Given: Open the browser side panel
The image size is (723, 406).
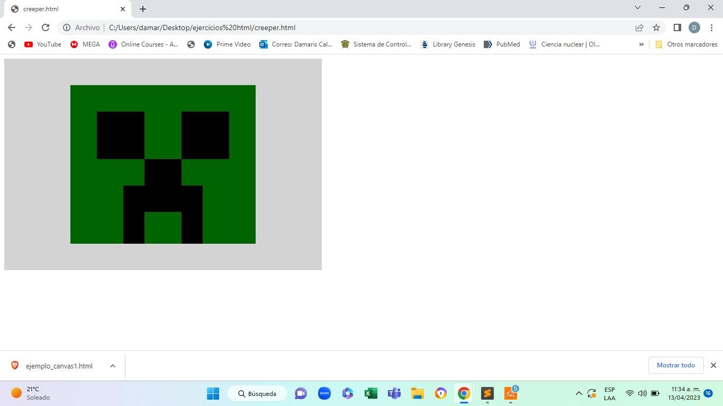Looking at the screenshot, I should tap(677, 27).
